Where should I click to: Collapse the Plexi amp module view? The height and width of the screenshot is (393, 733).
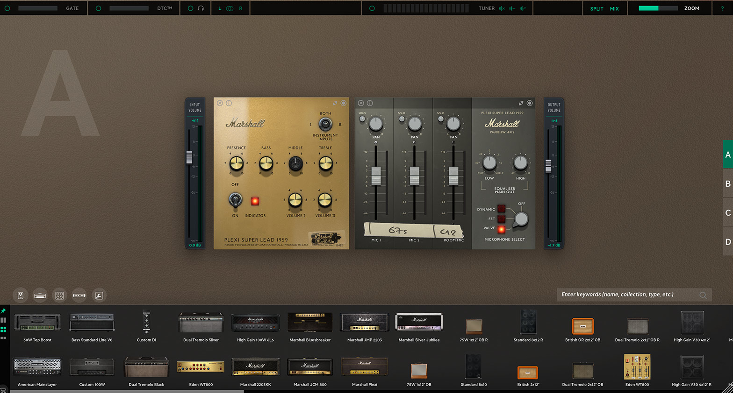pyautogui.click(x=335, y=103)
